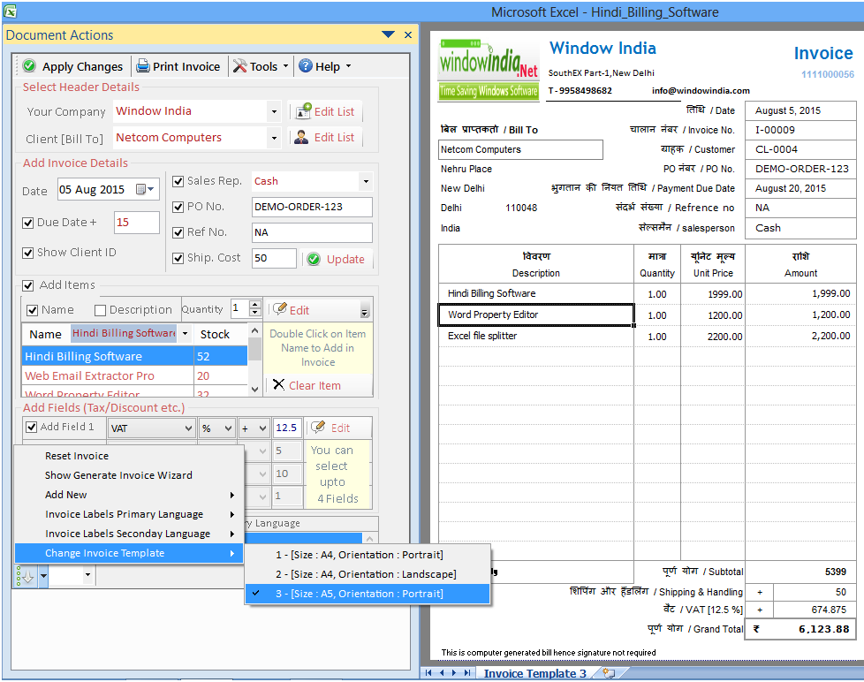
Task: Open the Sales Rep. Cash dropdown
Action: [366, 181]
